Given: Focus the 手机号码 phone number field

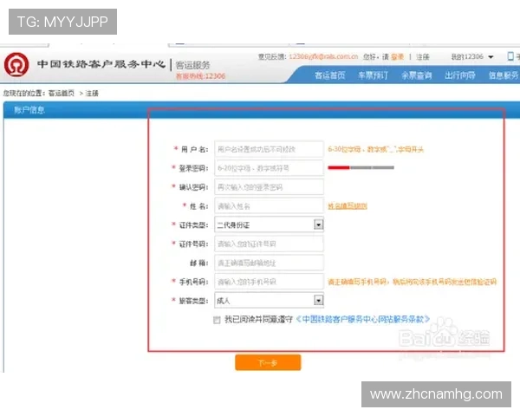Looking at the screenshot, I should (x=269, y=282).
